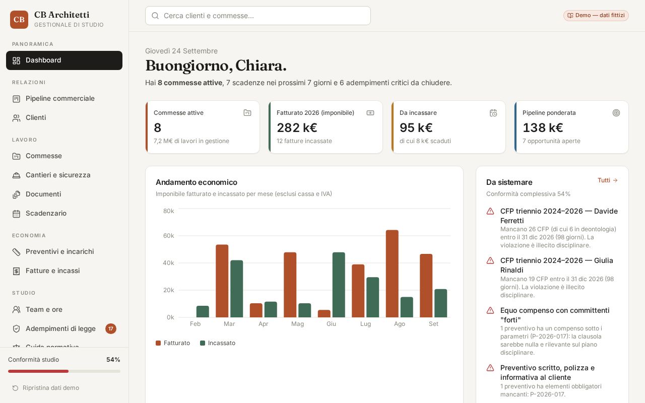Click the Demo — dati fittizi badge
The image size is (645, 403).
[596, 16]
